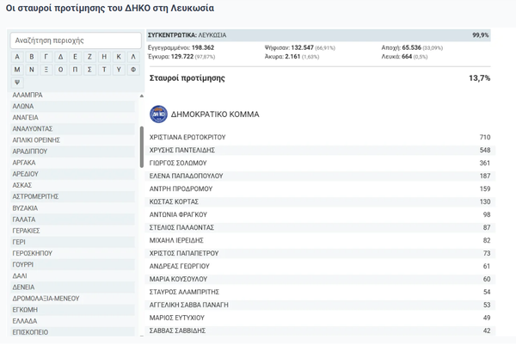Click candidate ΑΝΔΡΕΑΣ ΓΕΩΡΓΙΟΥ
The image size is (516, 346).
(x=320, y=266)
